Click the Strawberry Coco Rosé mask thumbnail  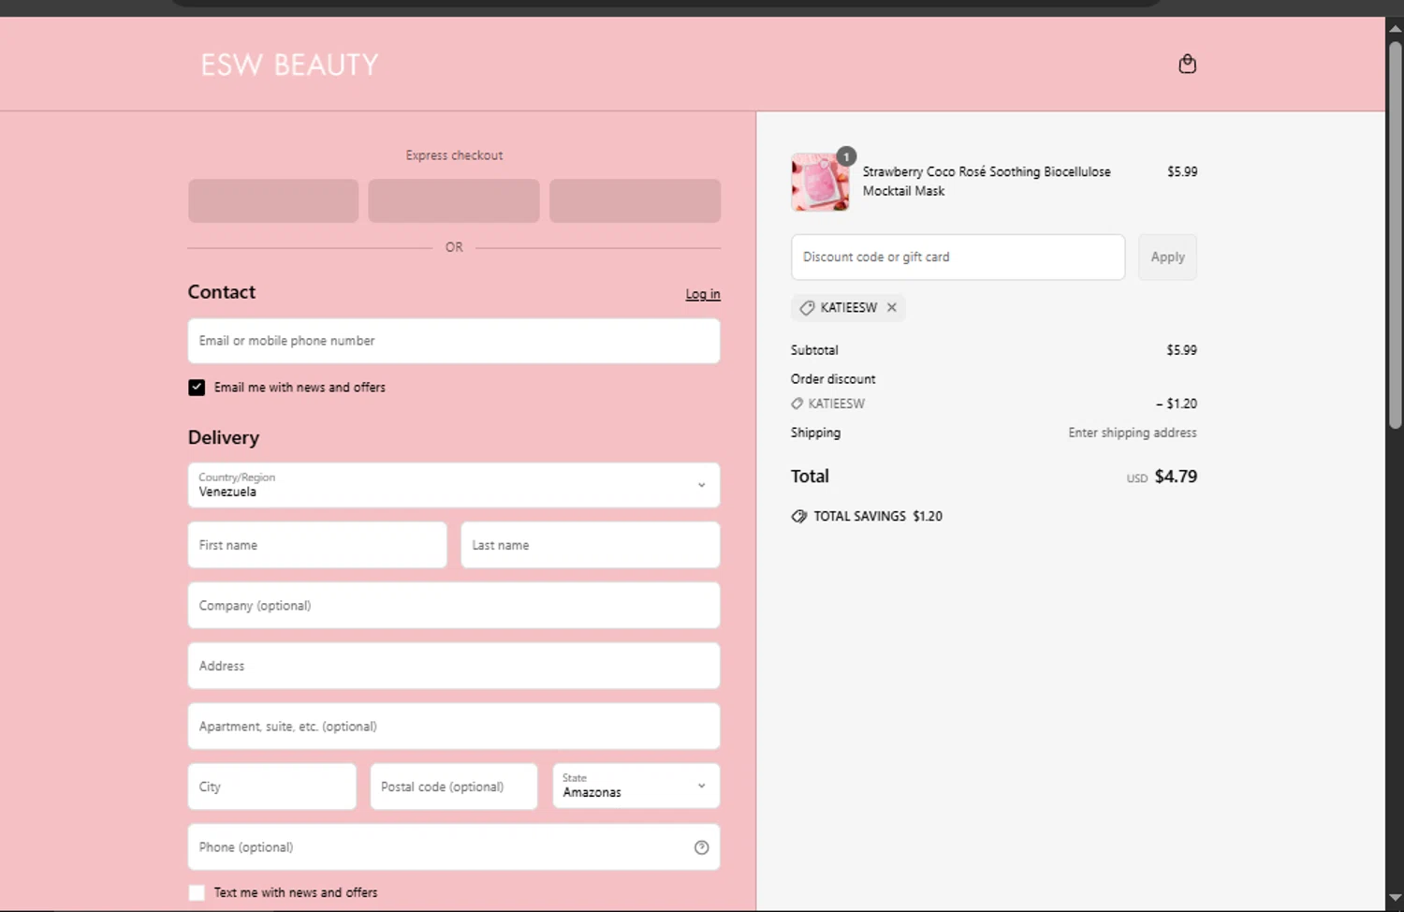[820, 183]
